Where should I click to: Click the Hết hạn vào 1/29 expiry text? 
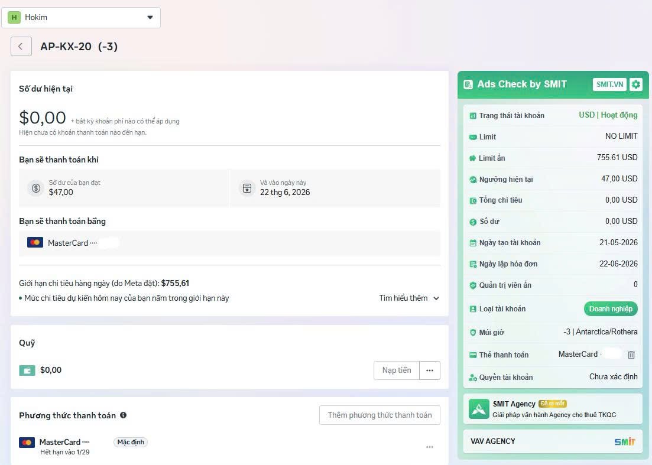(x=65, y=452)
